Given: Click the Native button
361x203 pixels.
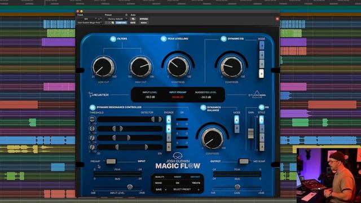Looking at the screenshot, I should pos(144,23).
